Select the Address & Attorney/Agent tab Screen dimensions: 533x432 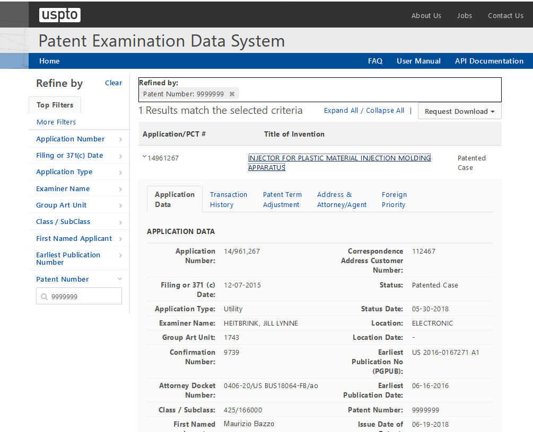[342, 200]
